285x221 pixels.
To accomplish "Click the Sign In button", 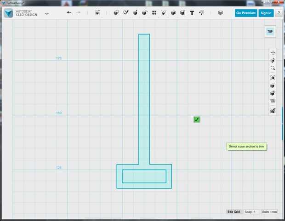I will [266, 13].
